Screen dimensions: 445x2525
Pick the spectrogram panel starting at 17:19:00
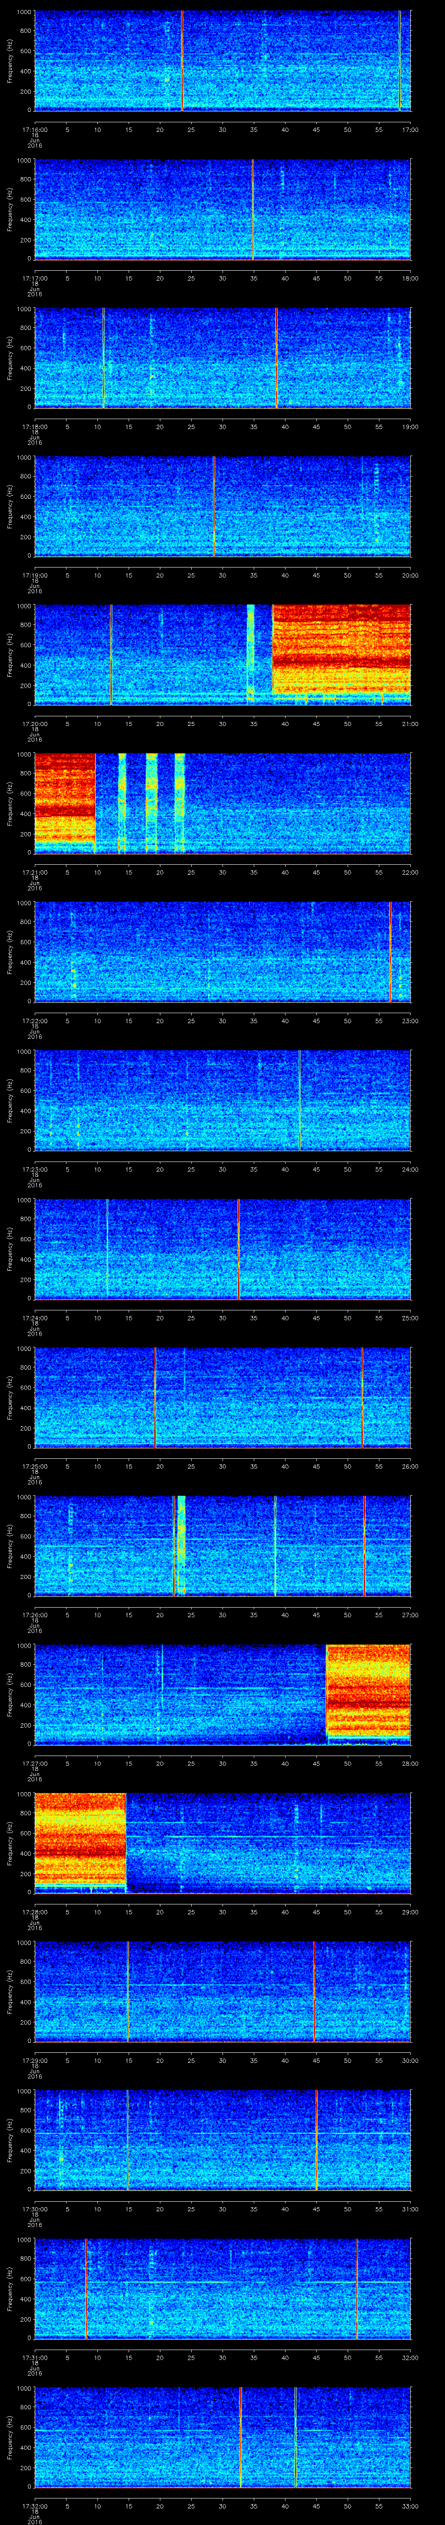point(222,507)
